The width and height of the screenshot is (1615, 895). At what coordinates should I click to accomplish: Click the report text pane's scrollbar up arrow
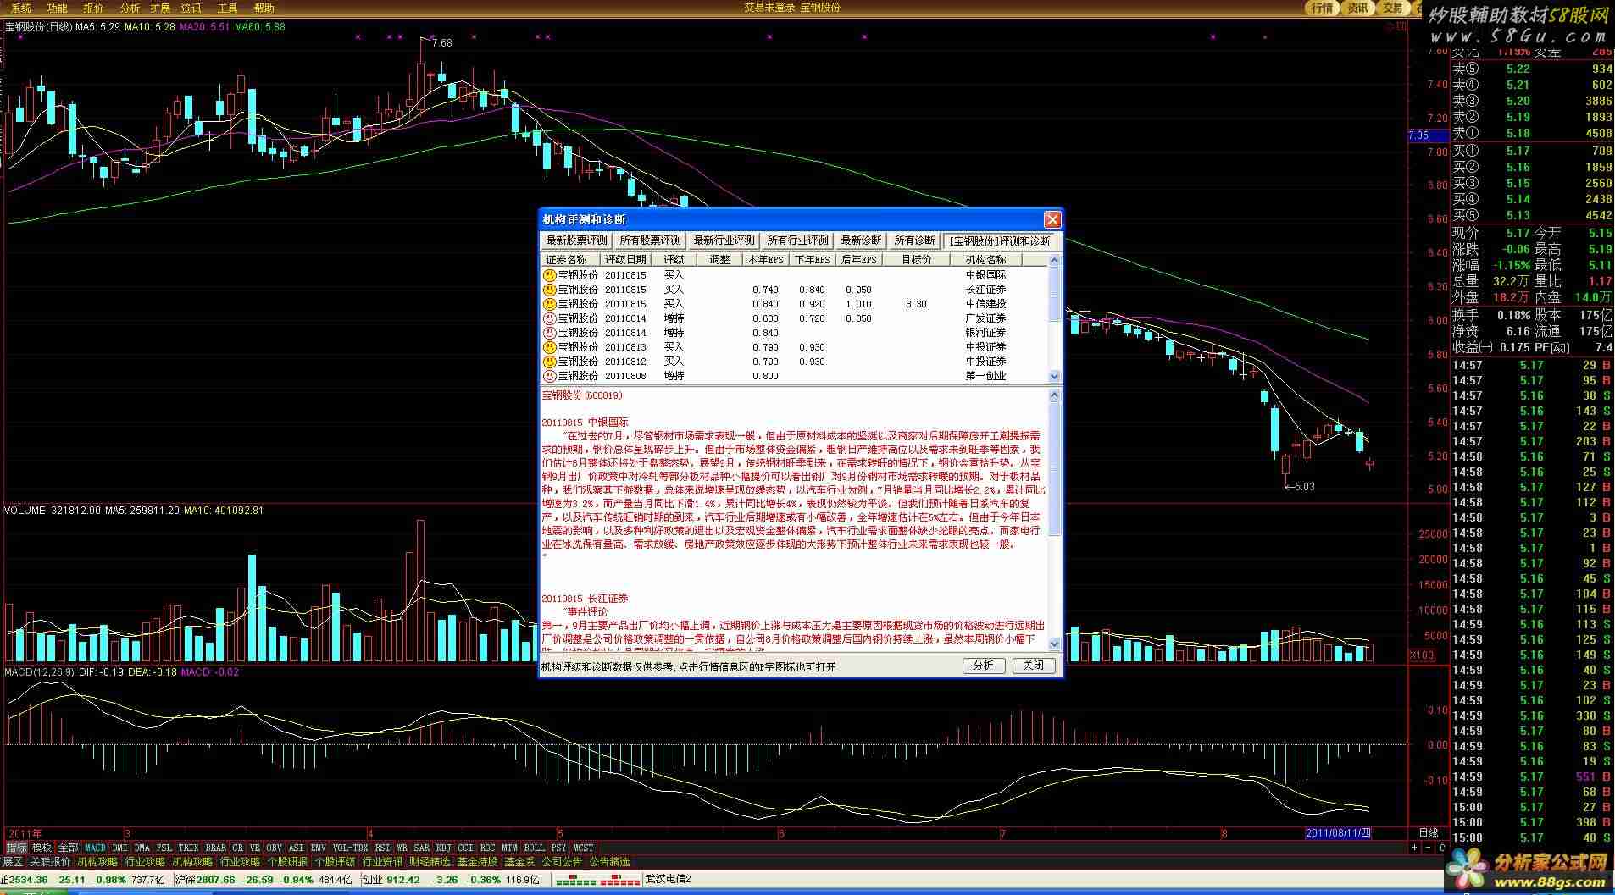tap(1055, 395)
